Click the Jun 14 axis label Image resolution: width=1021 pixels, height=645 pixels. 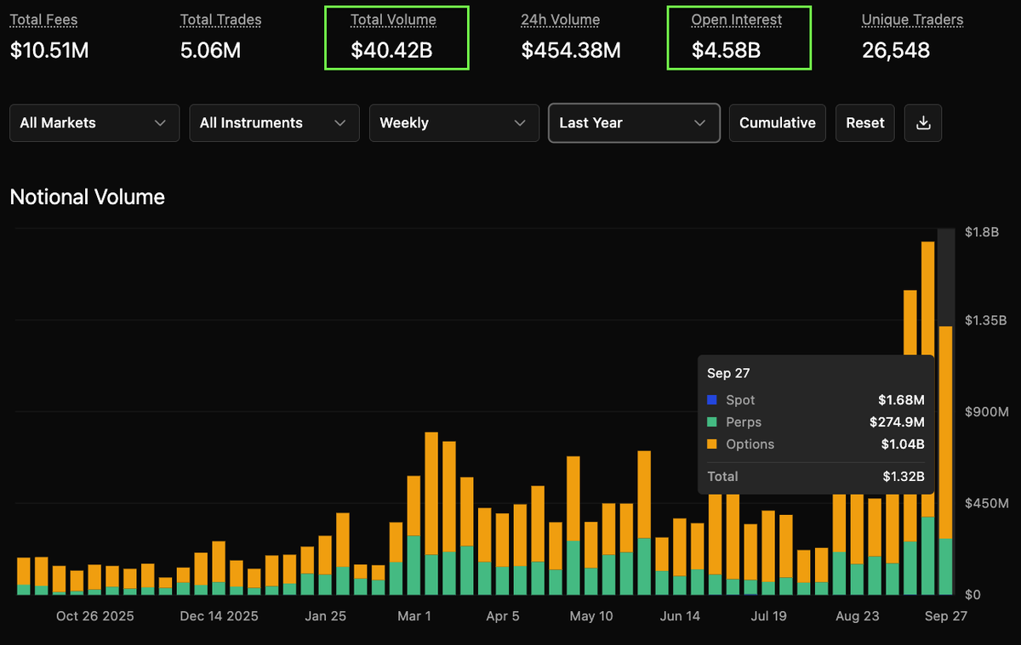(680, 616)
